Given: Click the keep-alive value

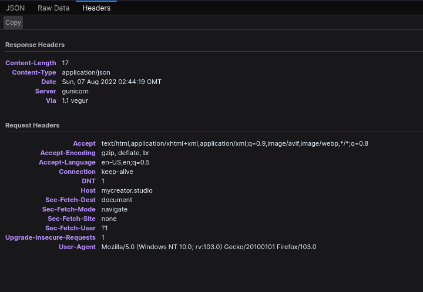Looking at the screenshot, I should point(117,172).
